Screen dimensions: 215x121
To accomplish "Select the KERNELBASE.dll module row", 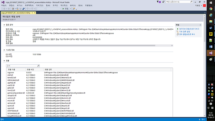I will tap(89, 80).
